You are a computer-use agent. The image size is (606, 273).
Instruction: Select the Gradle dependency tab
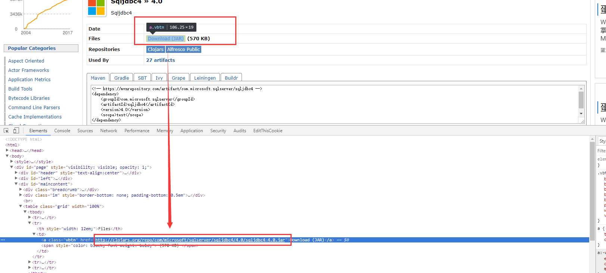[122, 78]
